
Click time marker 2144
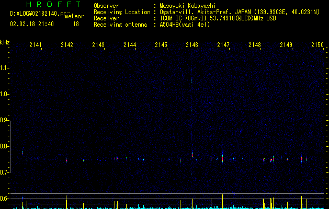click(130, 44)
